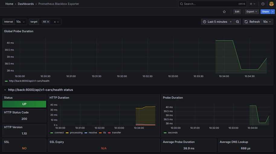Collapse the health status row
276x154 pixels.
click(x=5, y=90)
